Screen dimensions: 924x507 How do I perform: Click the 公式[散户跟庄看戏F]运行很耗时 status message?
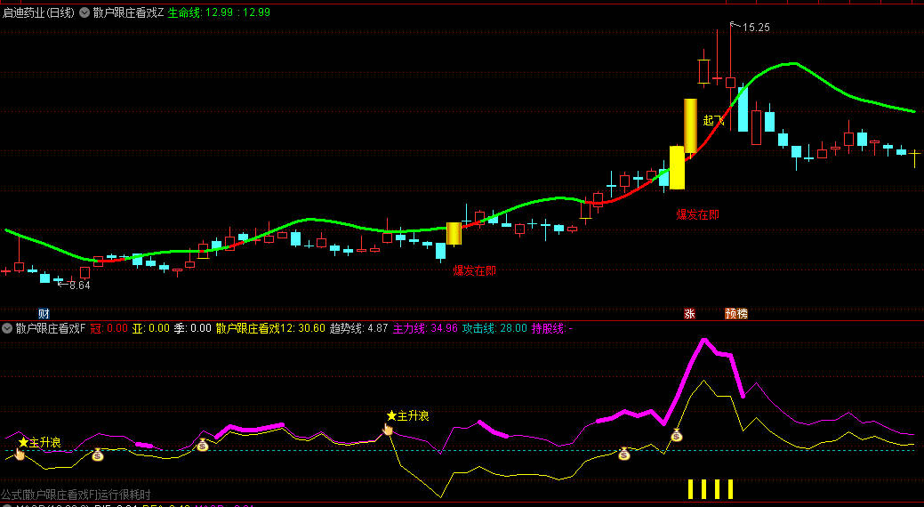76,495
